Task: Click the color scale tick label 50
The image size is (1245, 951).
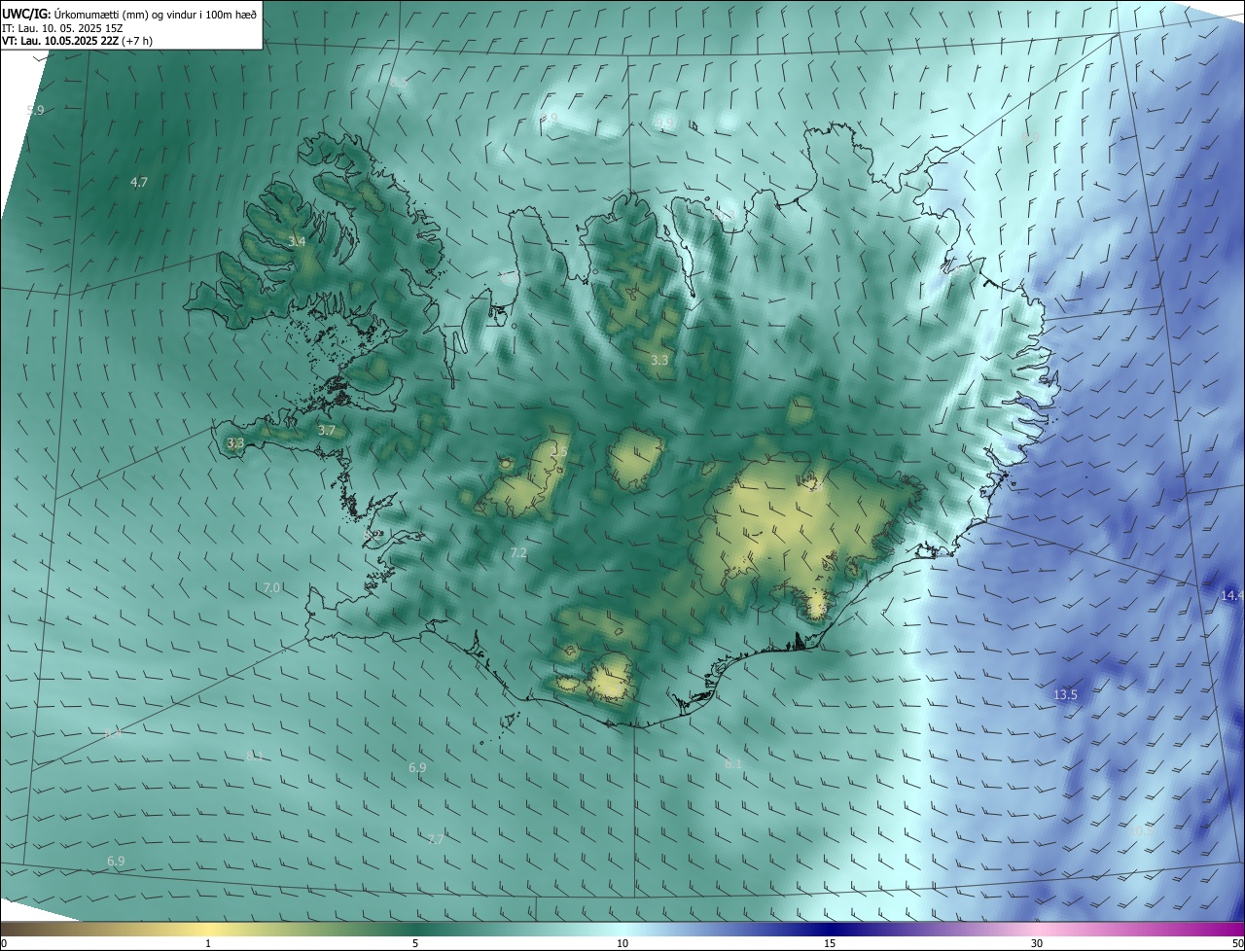Action: pos(1237,943)
